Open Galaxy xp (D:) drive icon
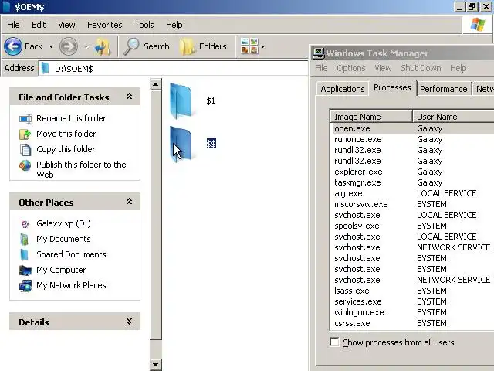 coord(25,223)
